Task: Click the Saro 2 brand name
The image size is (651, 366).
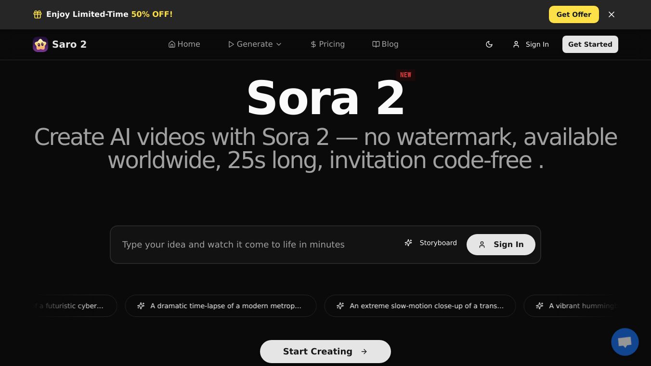Action: [69, 44]
